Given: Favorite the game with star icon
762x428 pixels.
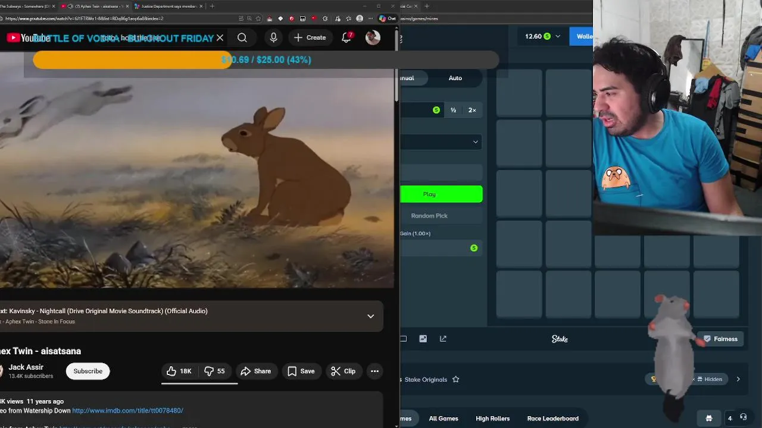Looking at the screenshot, I should 455,379.
